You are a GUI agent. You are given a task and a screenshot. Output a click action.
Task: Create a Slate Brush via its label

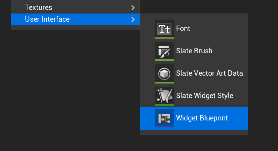coord(194,51)
